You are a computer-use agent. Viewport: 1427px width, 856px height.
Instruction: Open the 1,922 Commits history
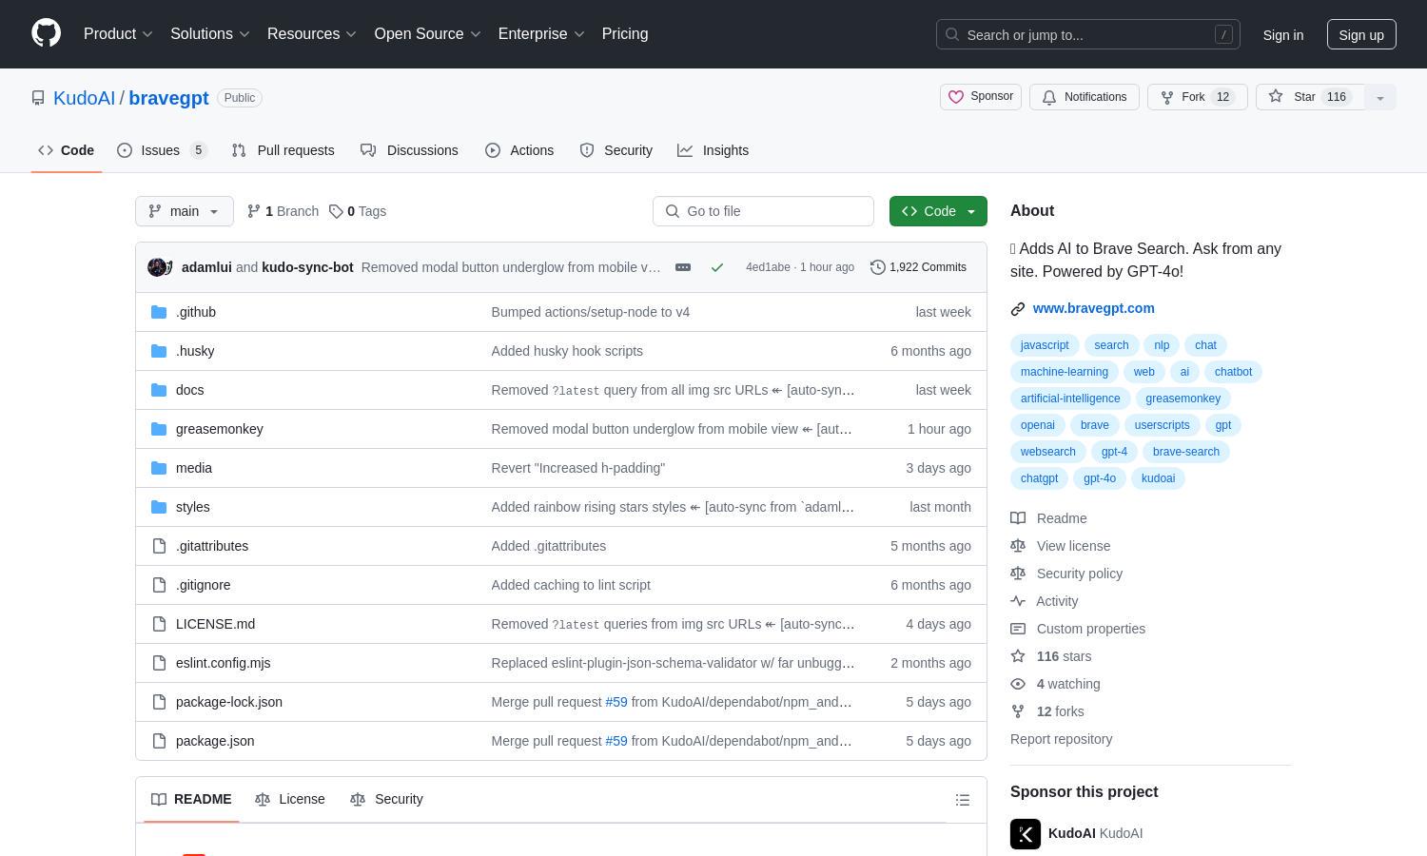918,267
